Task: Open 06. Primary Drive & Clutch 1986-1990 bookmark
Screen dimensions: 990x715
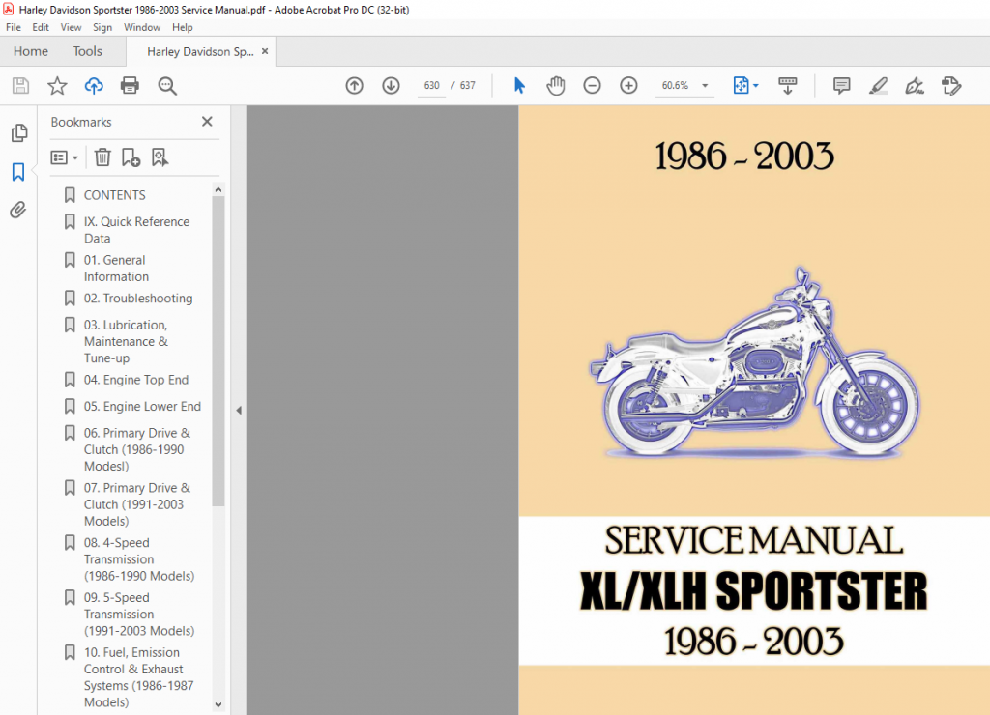Action: click(137, 449)
